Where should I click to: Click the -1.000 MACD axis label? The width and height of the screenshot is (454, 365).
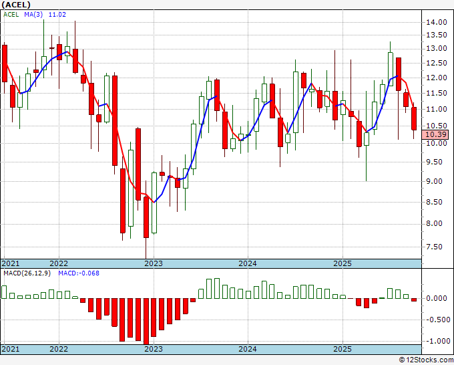(x=437, y=341)
